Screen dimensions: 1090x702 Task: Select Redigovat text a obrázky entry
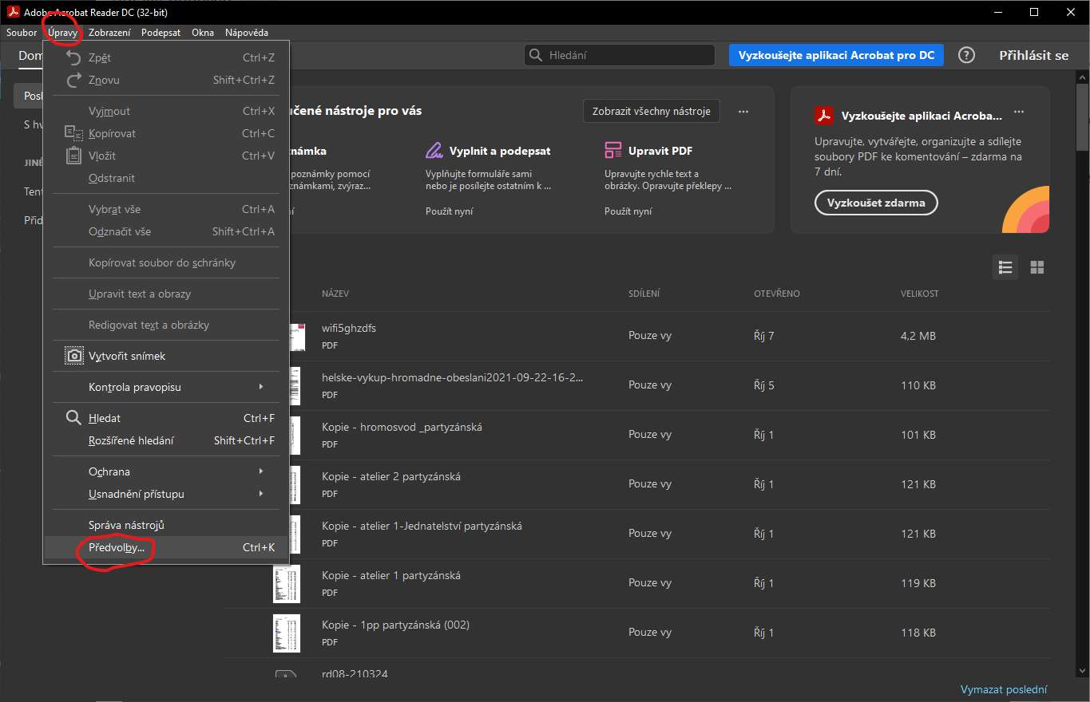tap(166, 325)
